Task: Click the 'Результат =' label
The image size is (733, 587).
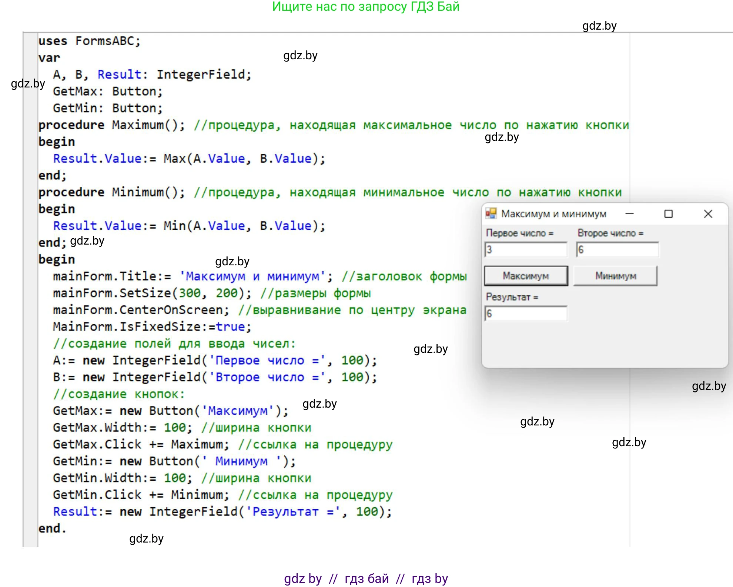Action: click(x=512, y=297)
